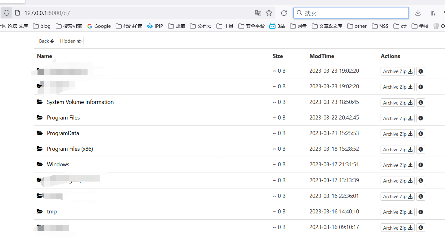445x239 pixels.
Task: Click the translate page icon in address bar
Action: (x=258, y=13)
